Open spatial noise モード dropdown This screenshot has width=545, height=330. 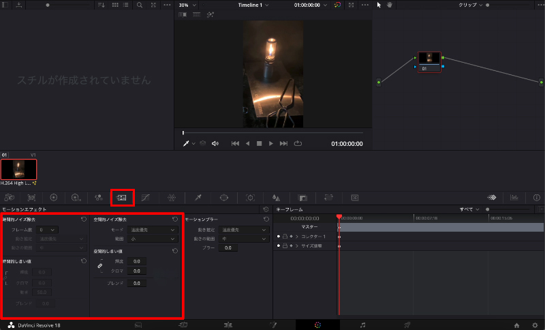[150, 230]
